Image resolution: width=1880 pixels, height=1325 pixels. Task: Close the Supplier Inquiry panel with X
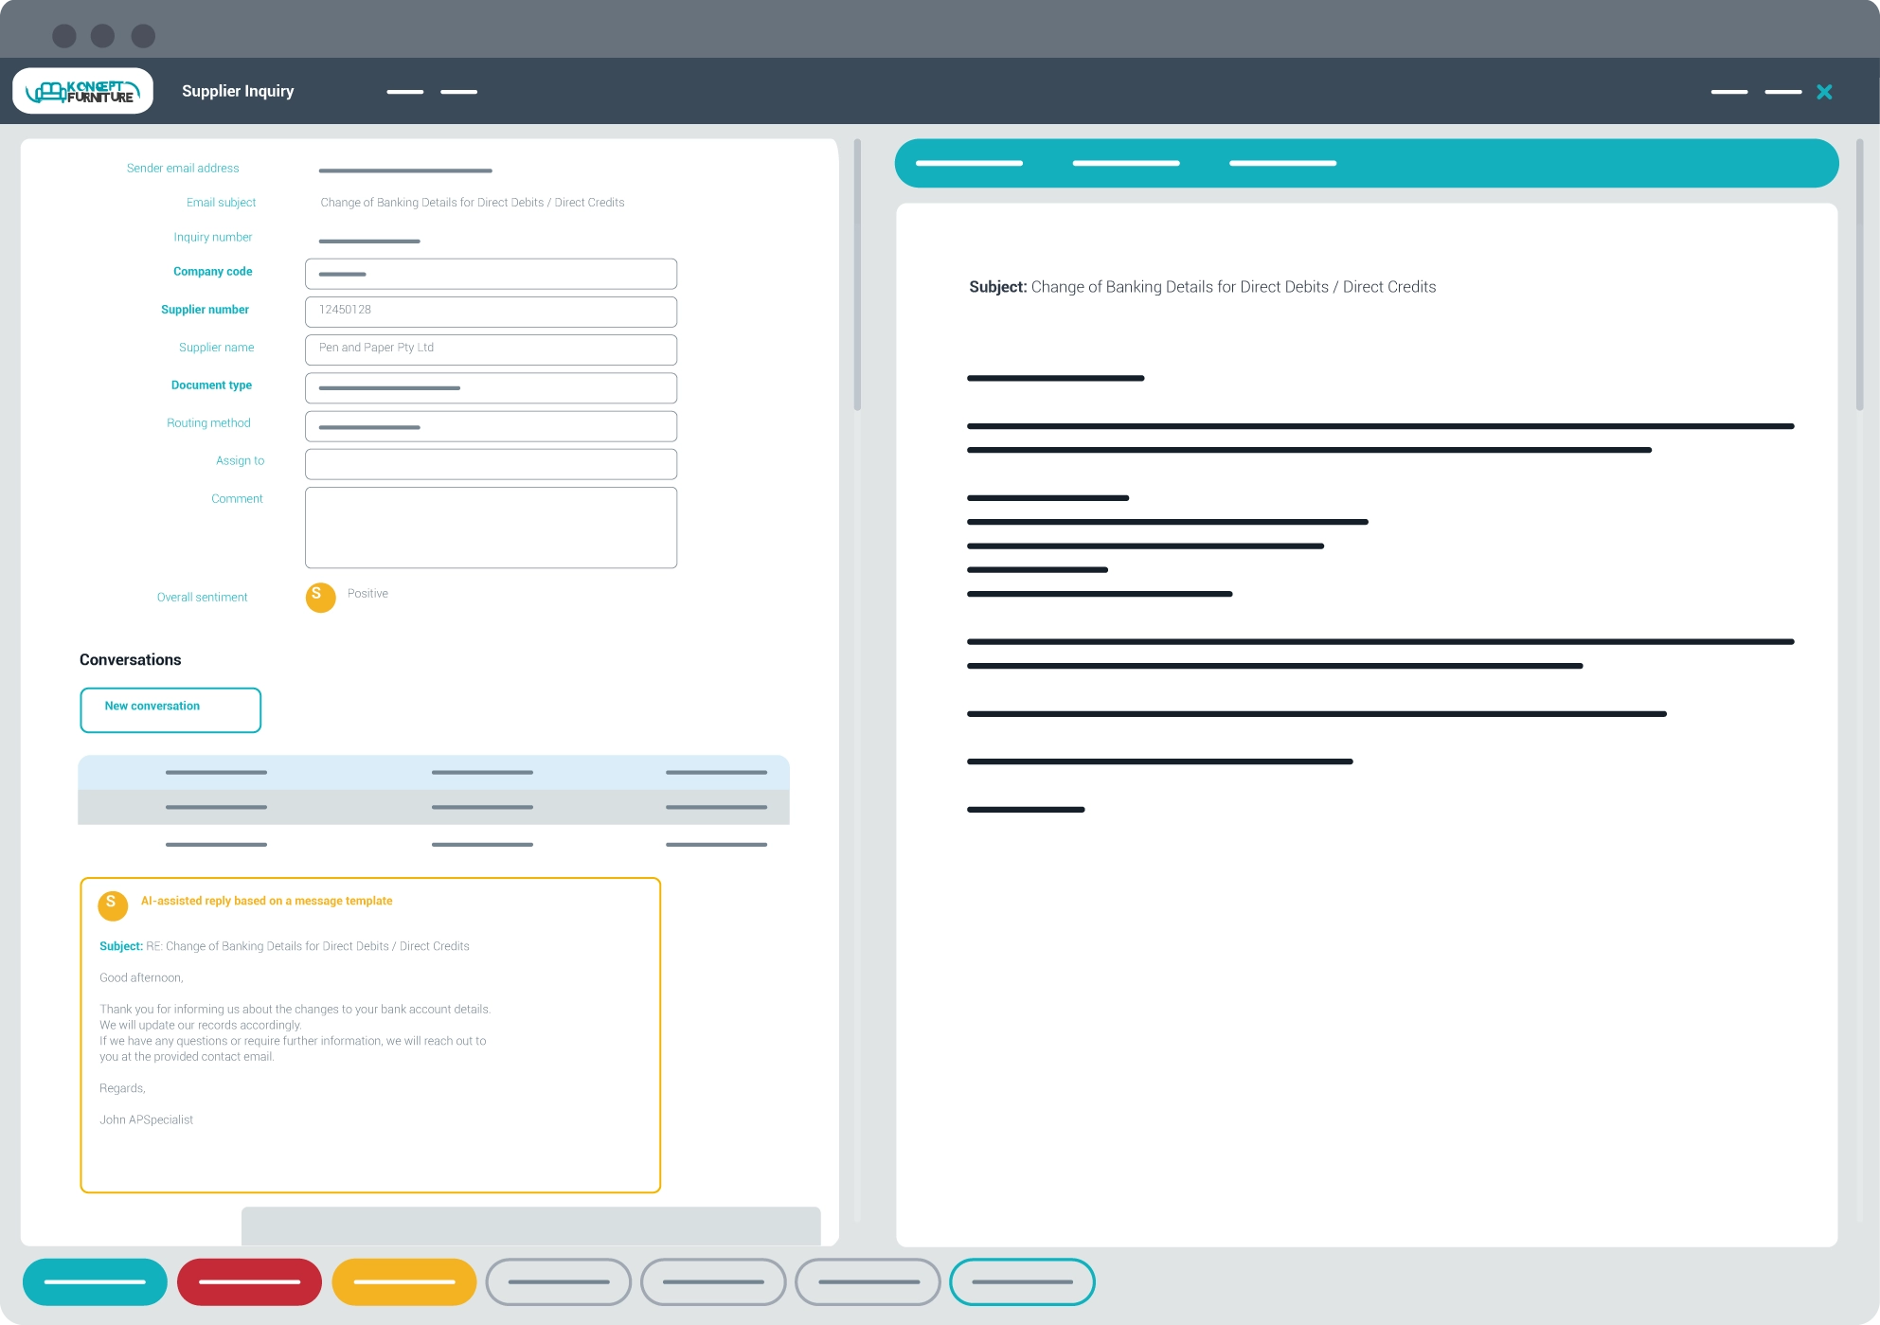tap(1824, 92)
